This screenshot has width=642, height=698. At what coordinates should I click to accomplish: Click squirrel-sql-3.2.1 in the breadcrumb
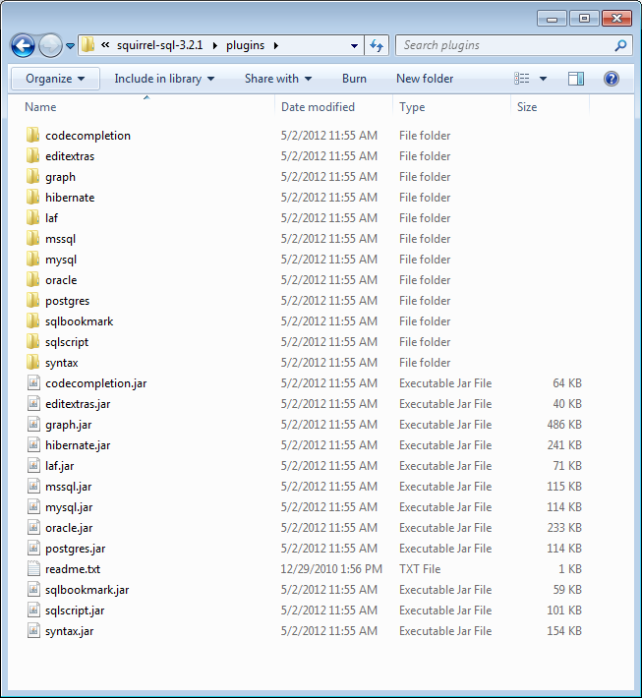(x=160, y=45)
